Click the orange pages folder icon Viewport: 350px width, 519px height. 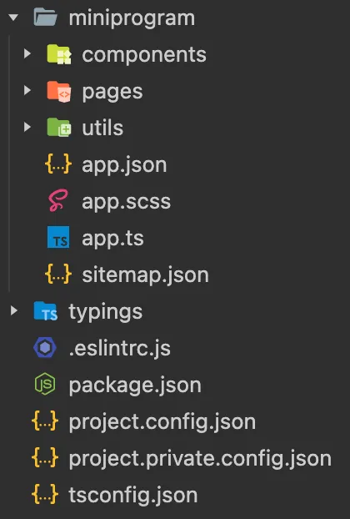(x=59, y=91)
